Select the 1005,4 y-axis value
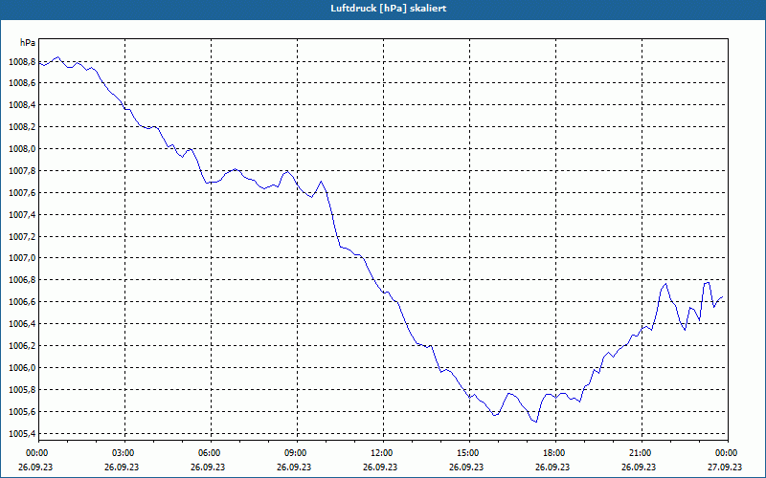Viewport: 766px width, 478px height. (x=22, y=434)
